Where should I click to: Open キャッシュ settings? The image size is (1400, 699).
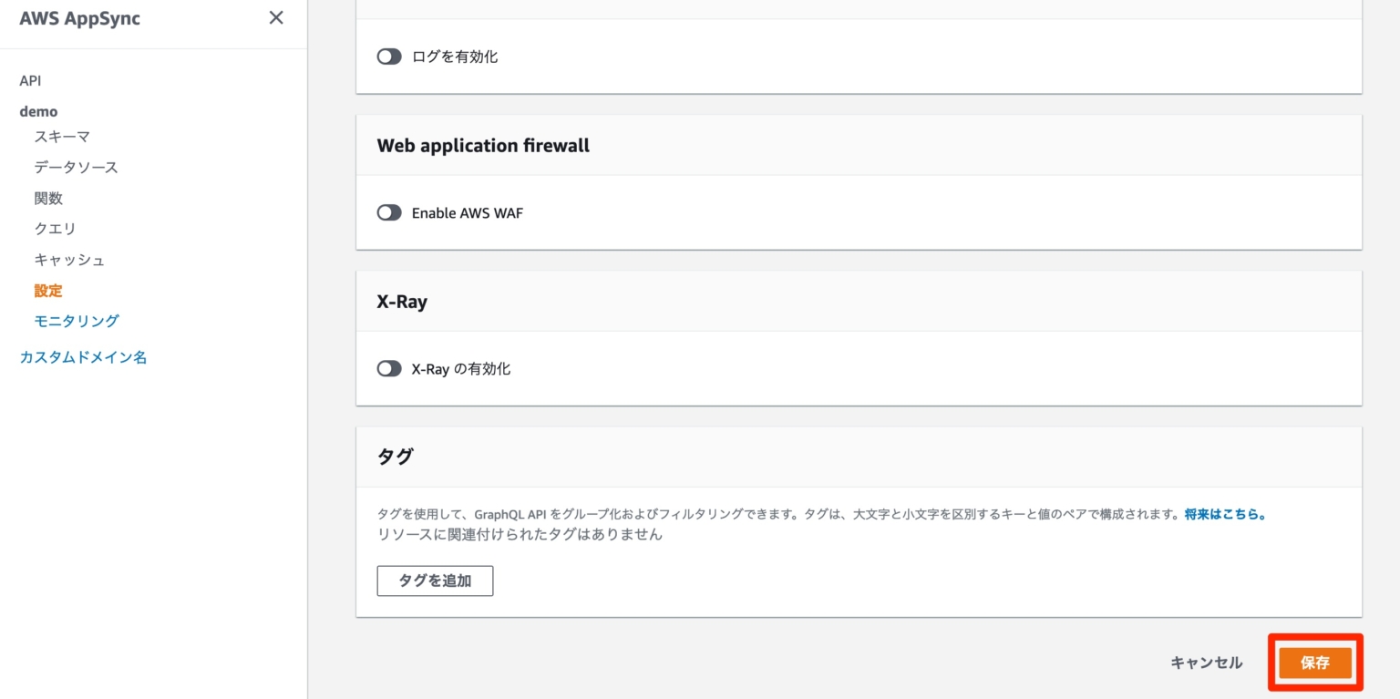pos(68,260)
